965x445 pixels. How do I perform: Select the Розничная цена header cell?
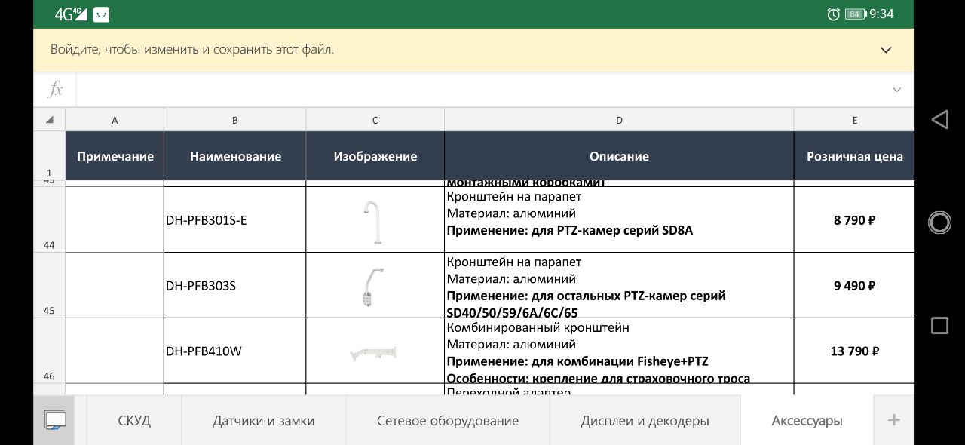854,156
